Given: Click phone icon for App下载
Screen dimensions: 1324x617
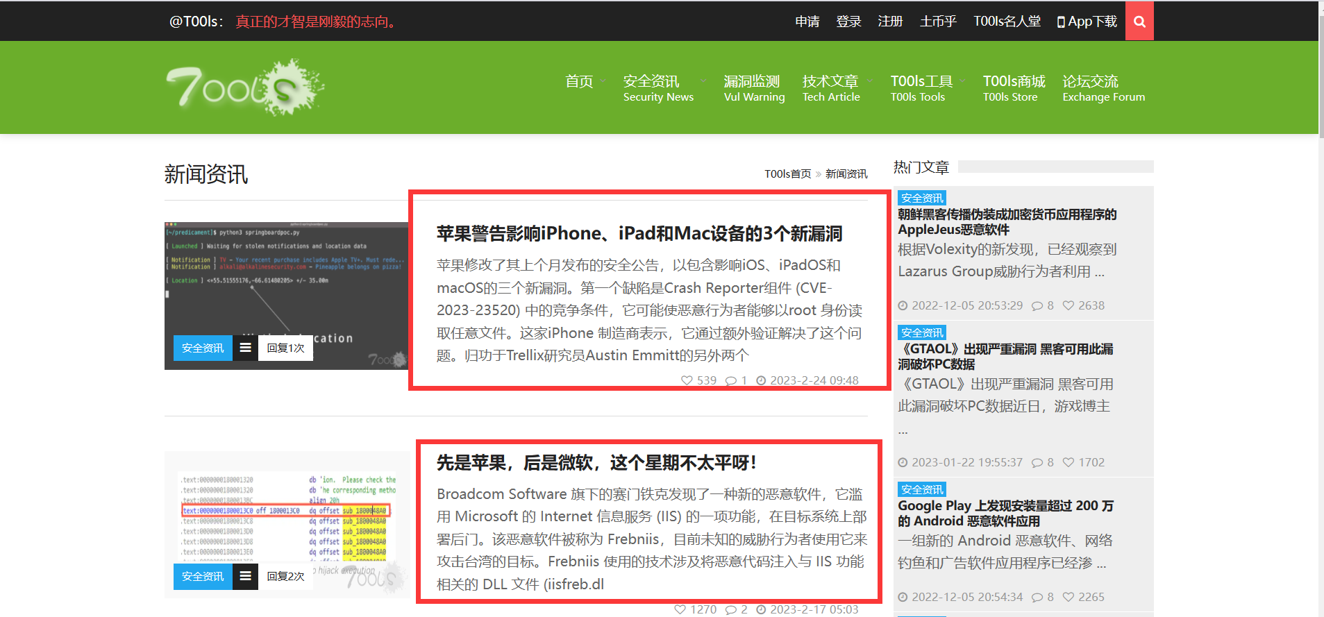Looking at the screenshot, I should click(1060, 22).
